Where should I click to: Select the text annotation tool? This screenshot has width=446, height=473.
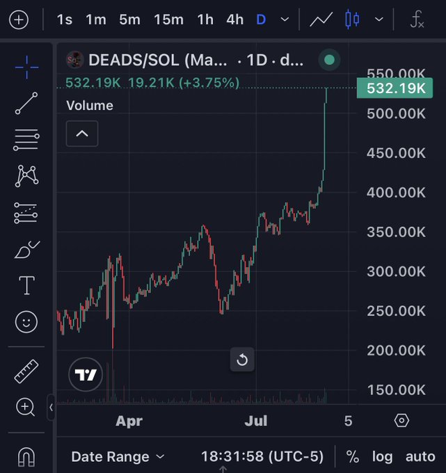[26, 285]
